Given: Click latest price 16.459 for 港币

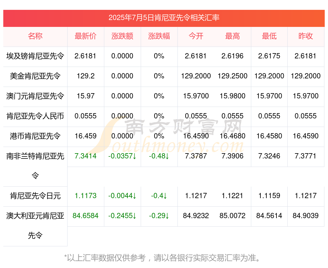Looking at the screenshot, I should click(86, 136).
